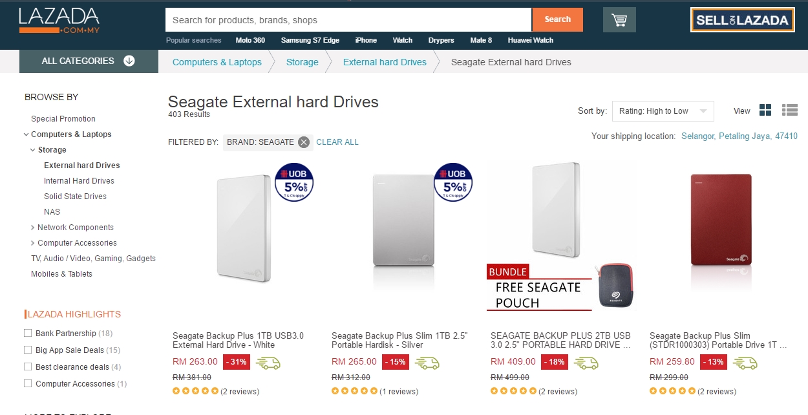Enable the Big App Sale Deals checkbox
Viewport: 808px width, 415px height.
(x=28, y=350)
